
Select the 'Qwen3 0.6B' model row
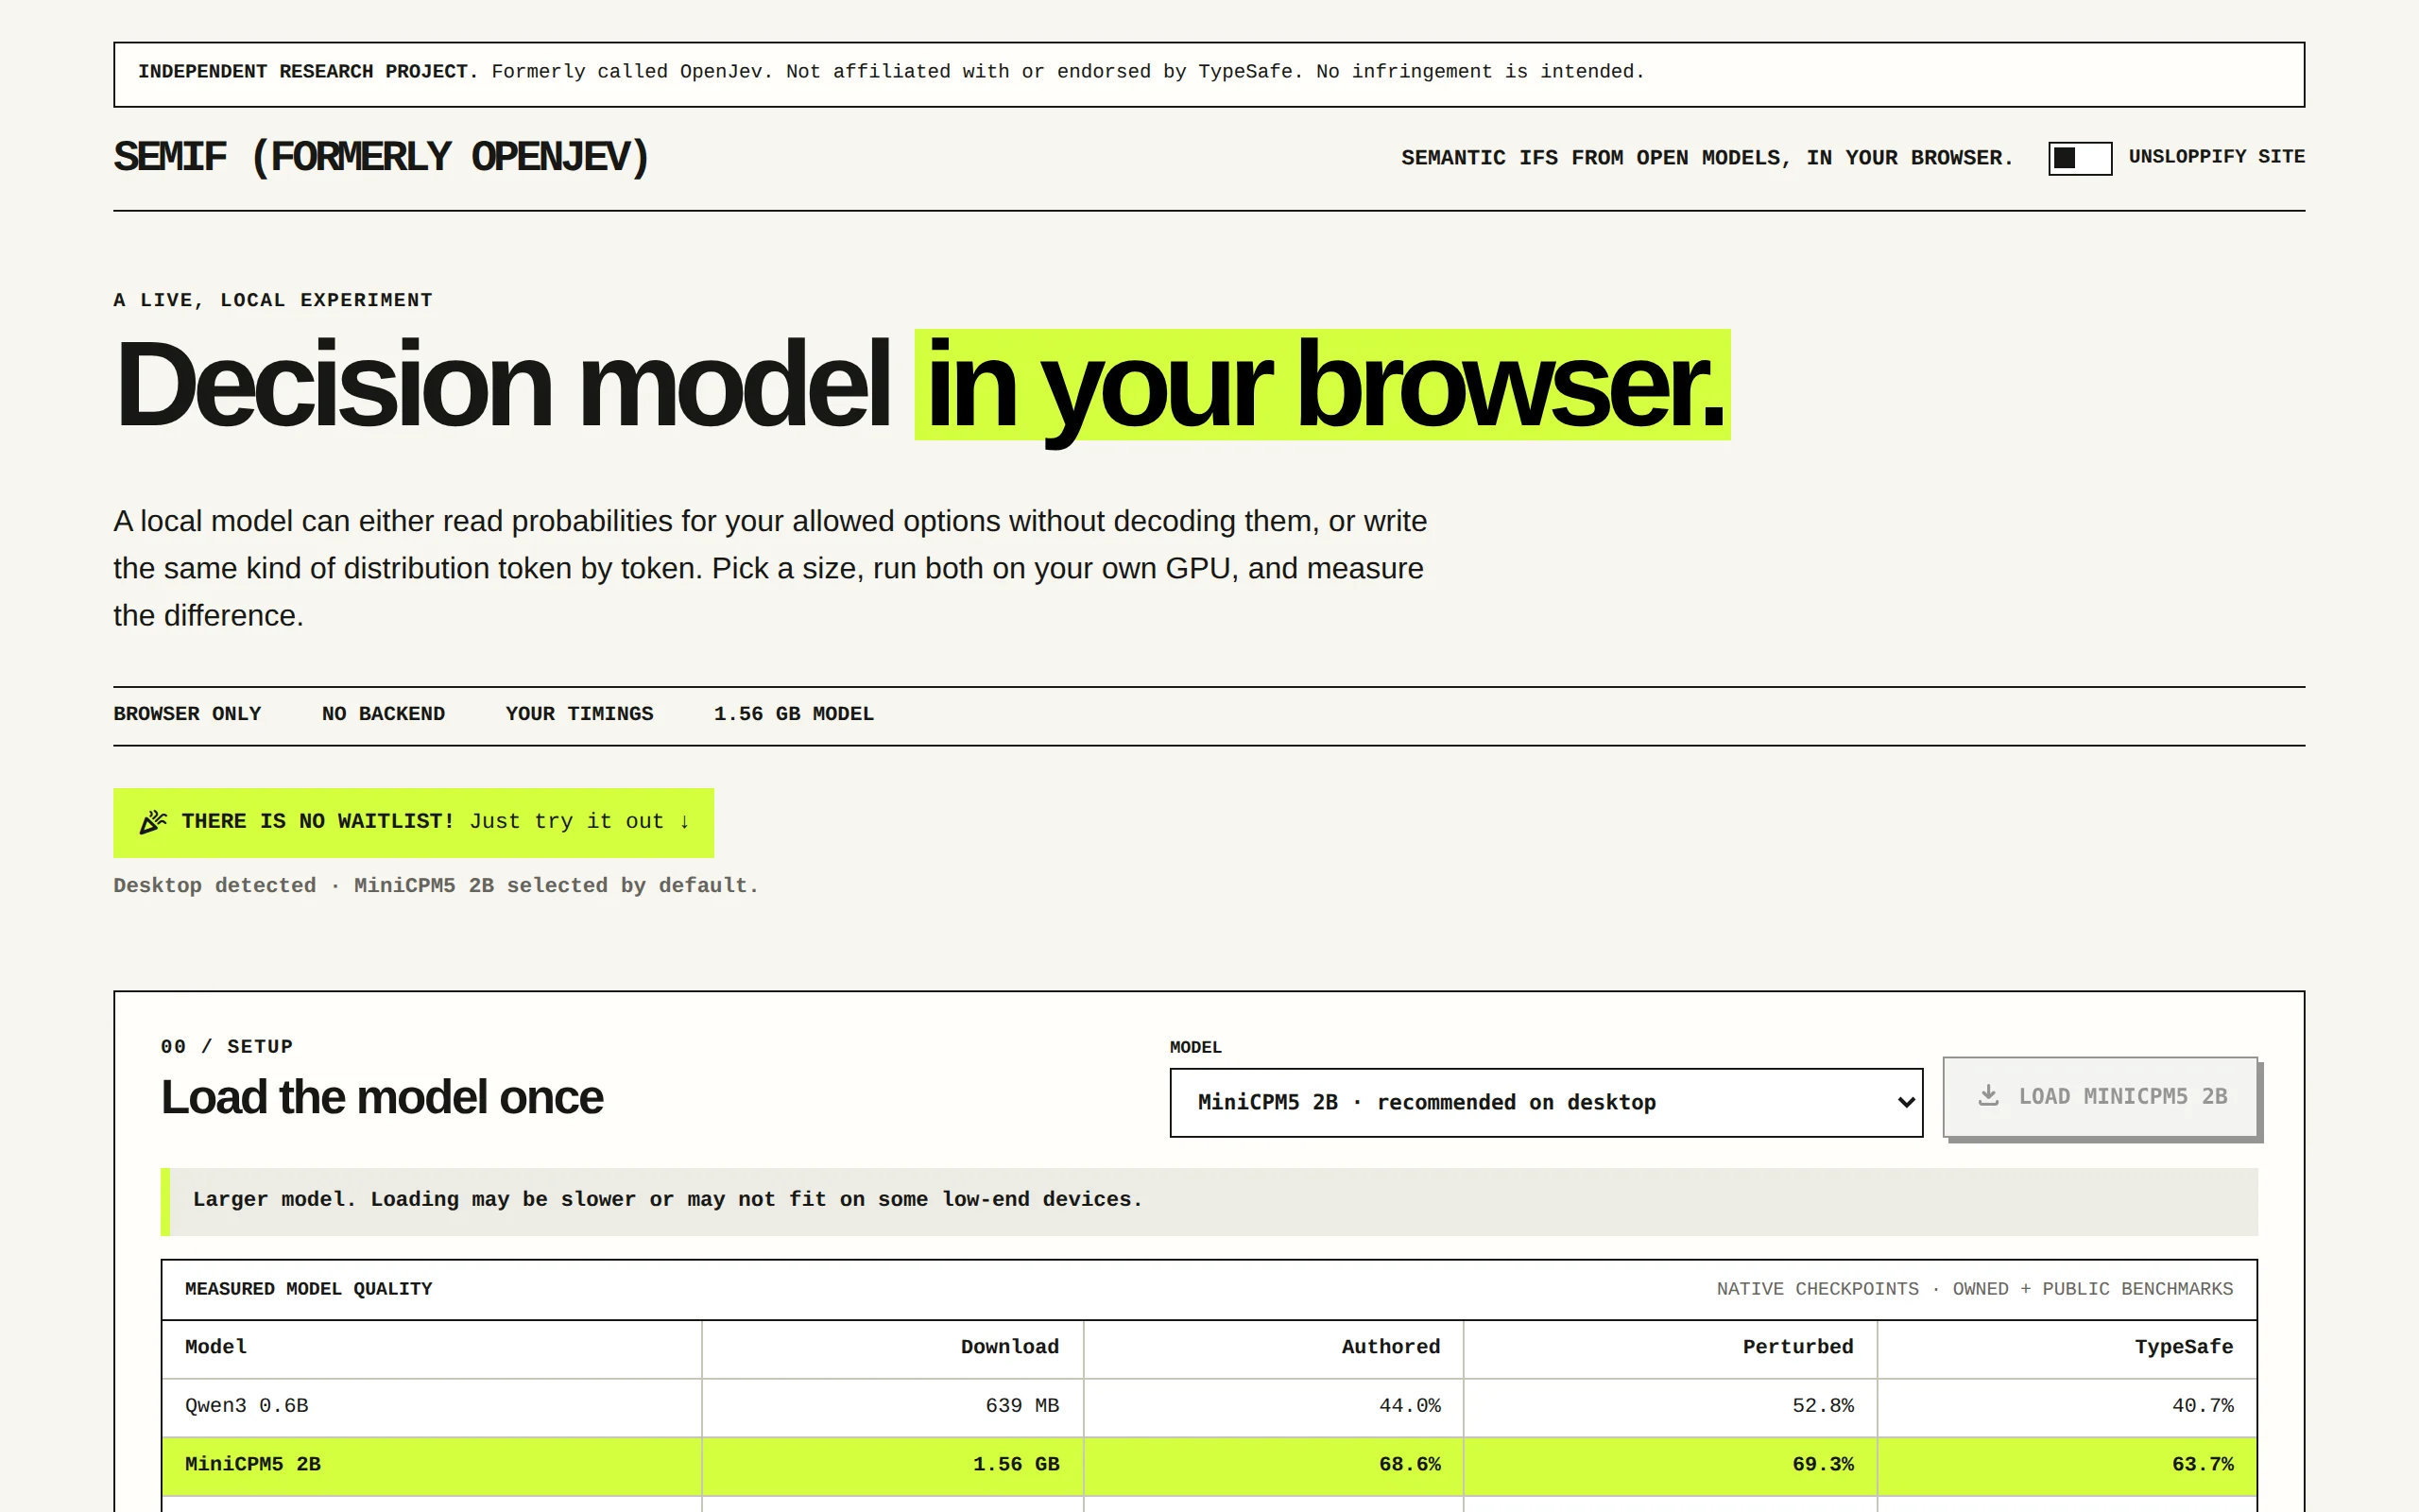tap(1209, 1406)
